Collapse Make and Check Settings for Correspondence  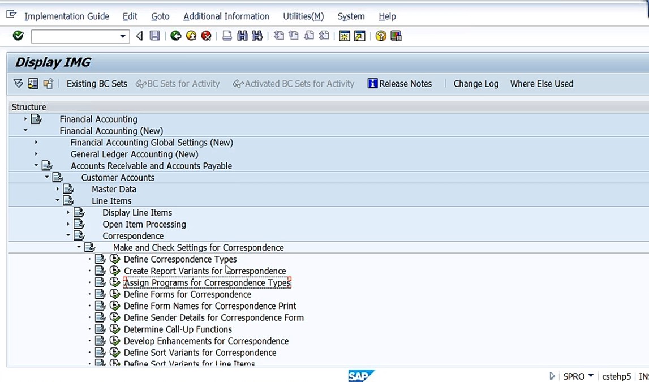pyautogui.click(x=79, y=247)
